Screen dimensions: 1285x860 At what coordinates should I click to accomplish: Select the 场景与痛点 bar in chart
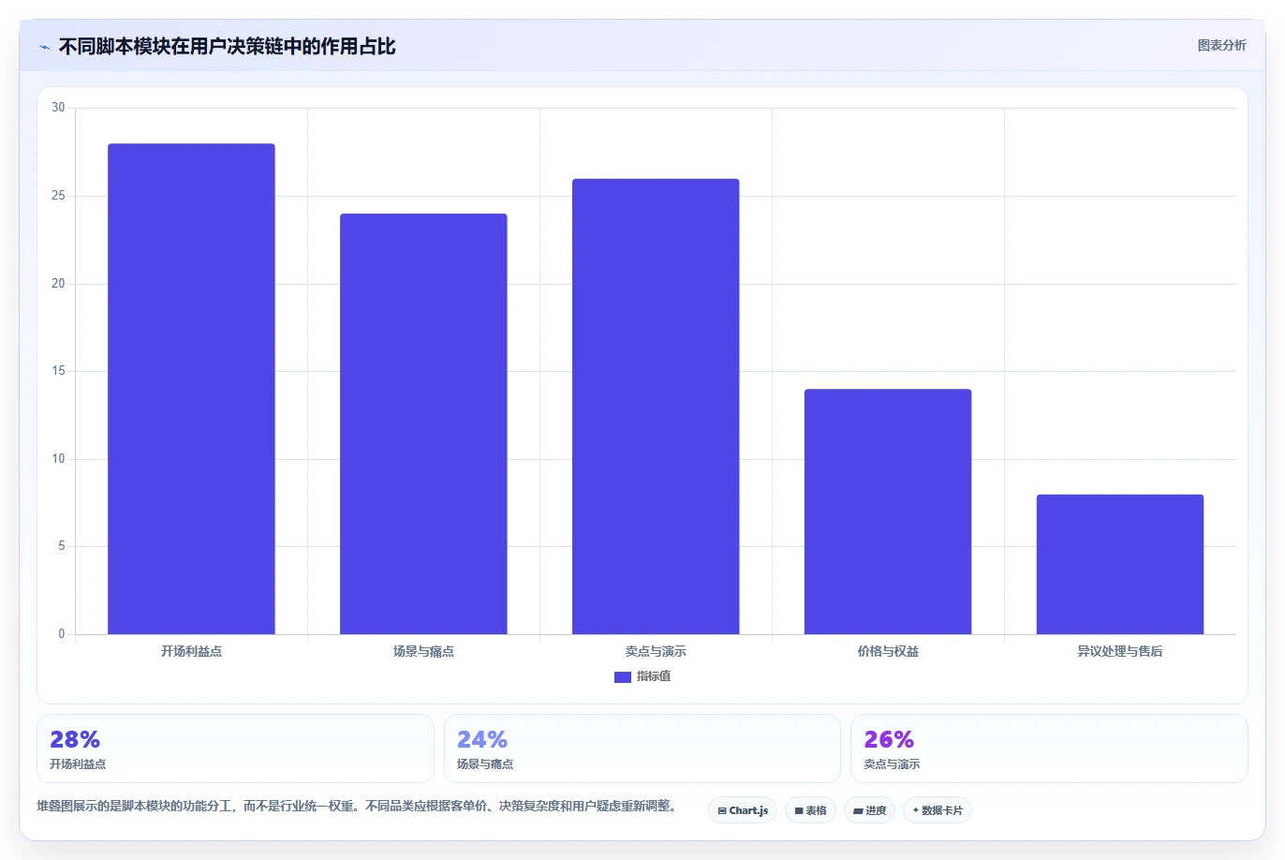(x=423, y=424)
